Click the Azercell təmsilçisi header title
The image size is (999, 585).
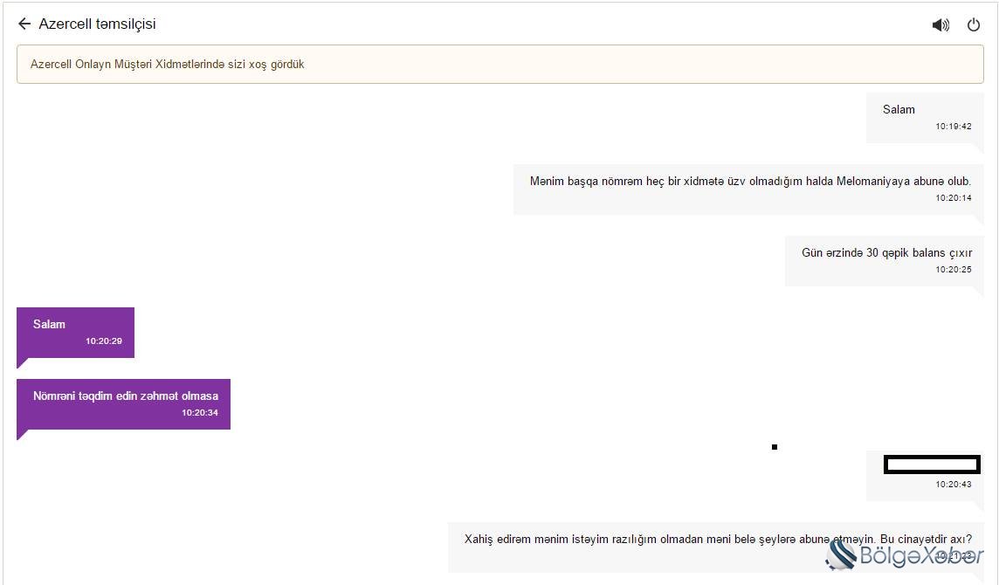click(x=97, y=24)
